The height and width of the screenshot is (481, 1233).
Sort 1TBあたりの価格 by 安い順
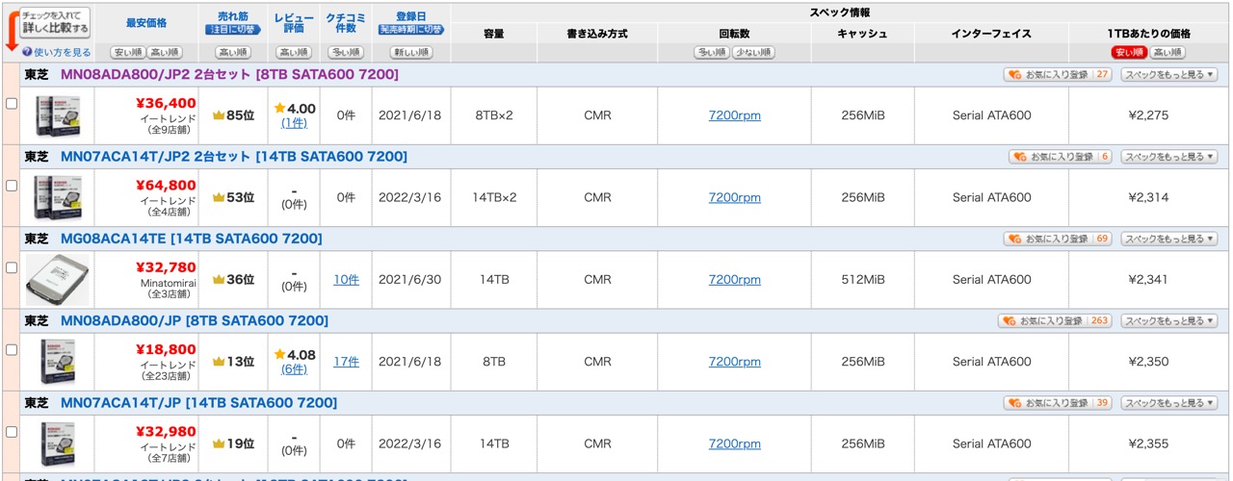tap(1130, 52)
